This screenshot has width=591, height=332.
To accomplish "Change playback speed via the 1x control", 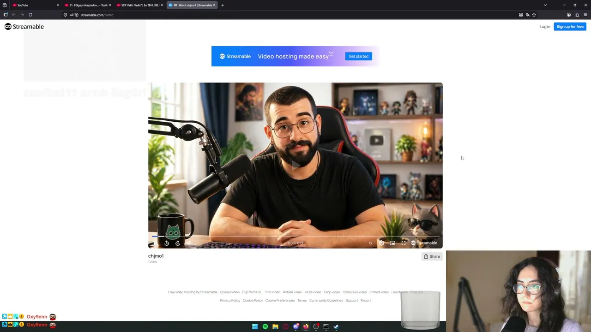I will (370, 243).
